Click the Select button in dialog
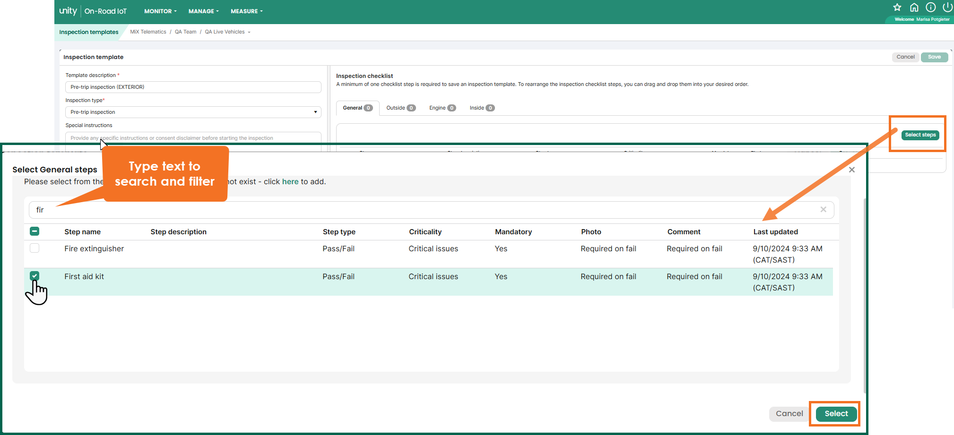 pyautogui.click(x=836, y=414)
